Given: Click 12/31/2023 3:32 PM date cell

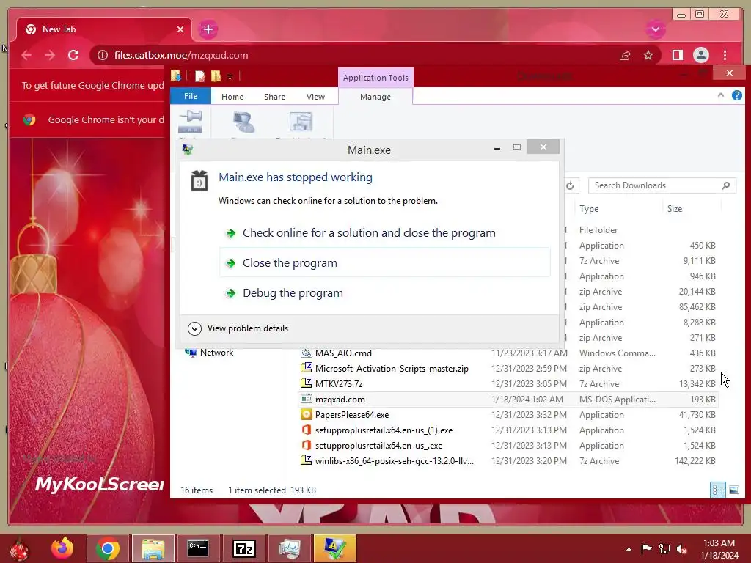Looking at the screenshot, I should (x=528, y=415).
